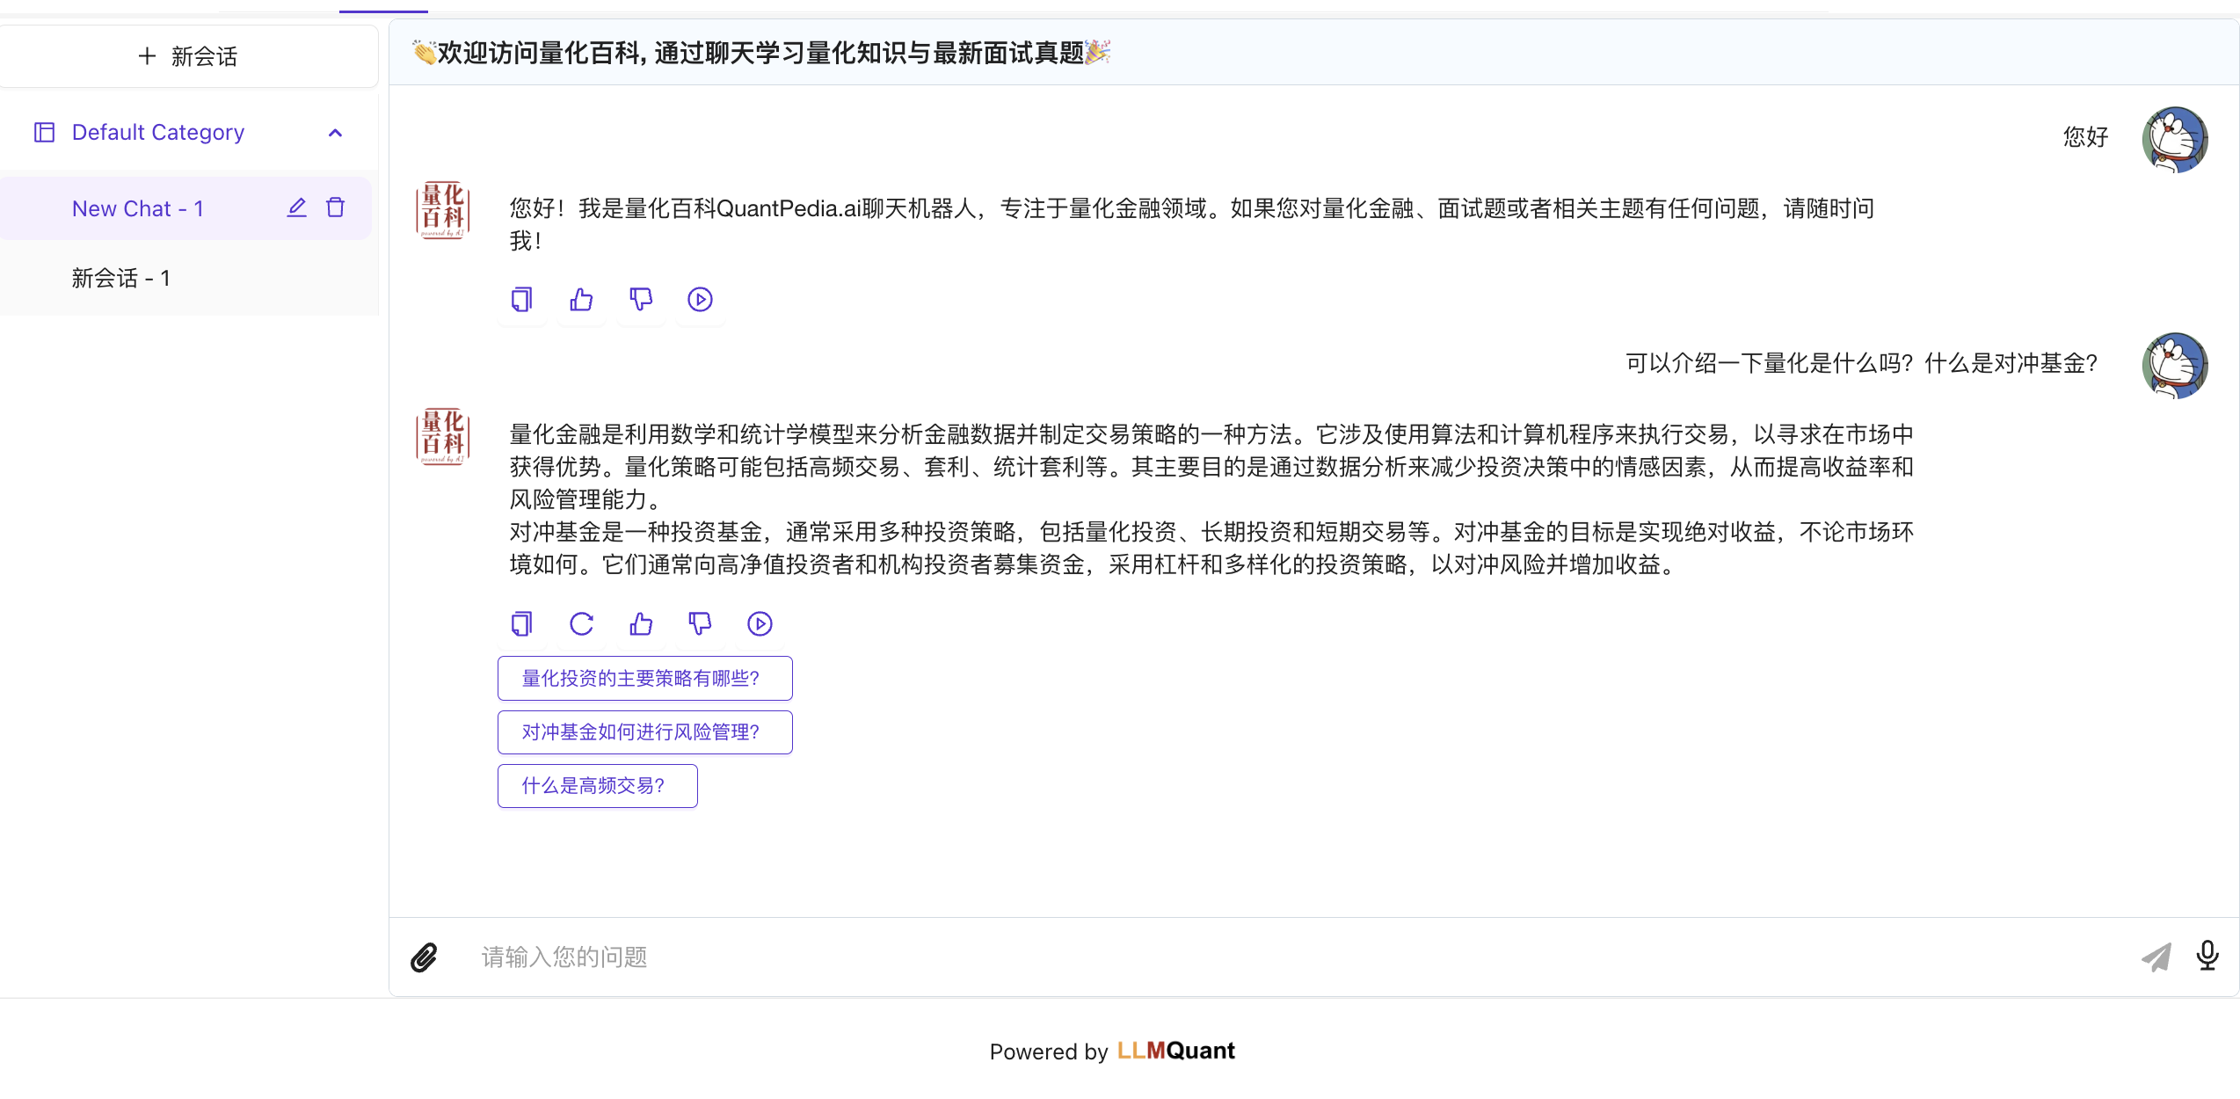Rename the New Chat - 1 conversation

click(297, 208)
